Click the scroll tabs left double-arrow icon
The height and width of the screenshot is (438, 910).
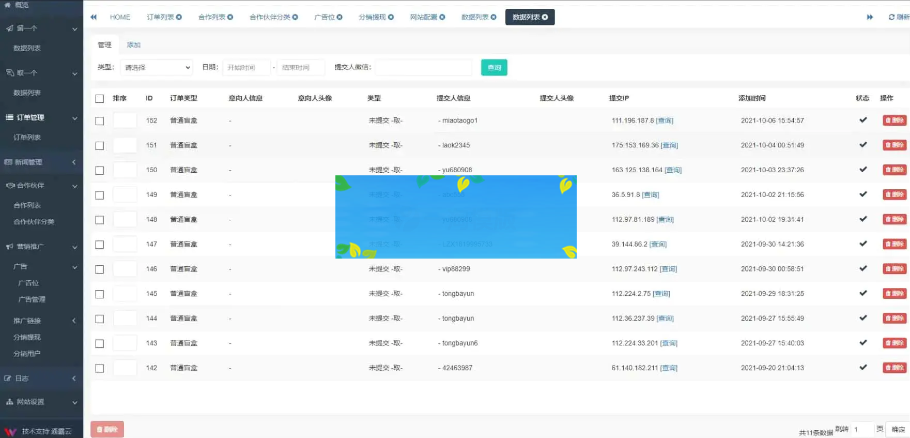[94, 17]
